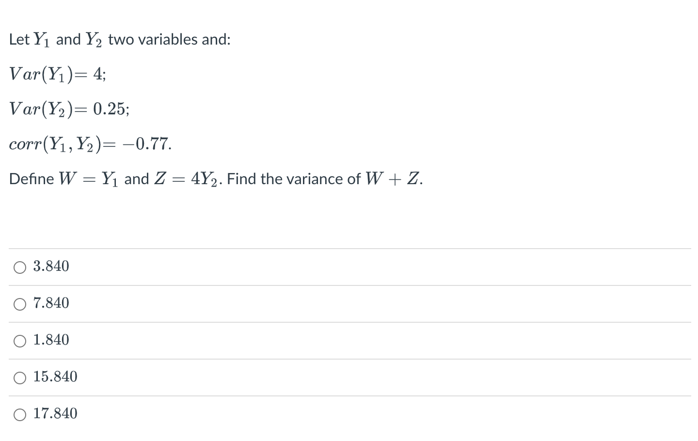Select the radio button for 15.840

tap(19, 378)
